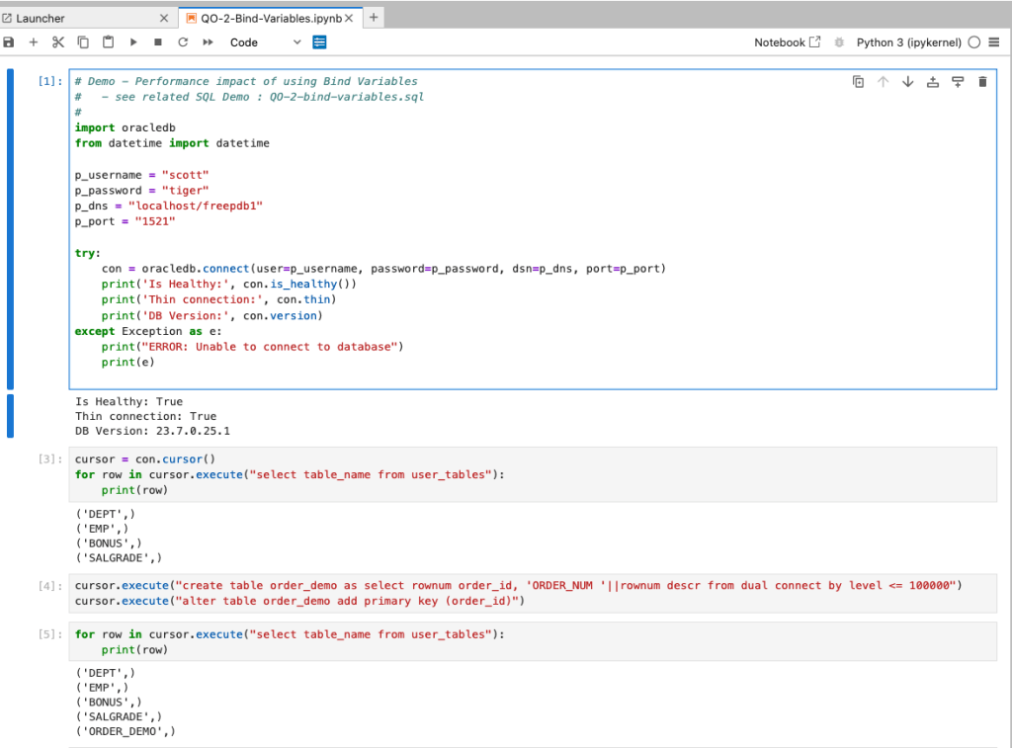Delete the active cell with the trash icon
This screenshot has width=1012, height=748.
pyautogui.click(x=982, y=82)
